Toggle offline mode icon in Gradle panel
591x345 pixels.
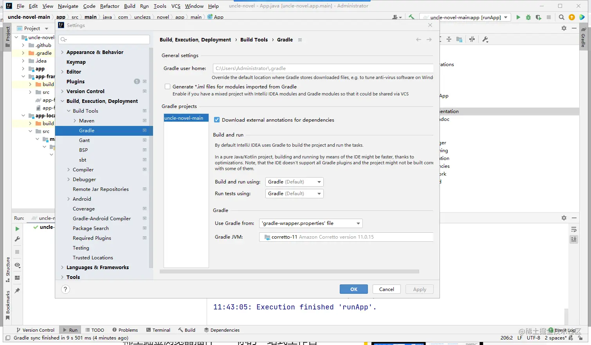472,39
